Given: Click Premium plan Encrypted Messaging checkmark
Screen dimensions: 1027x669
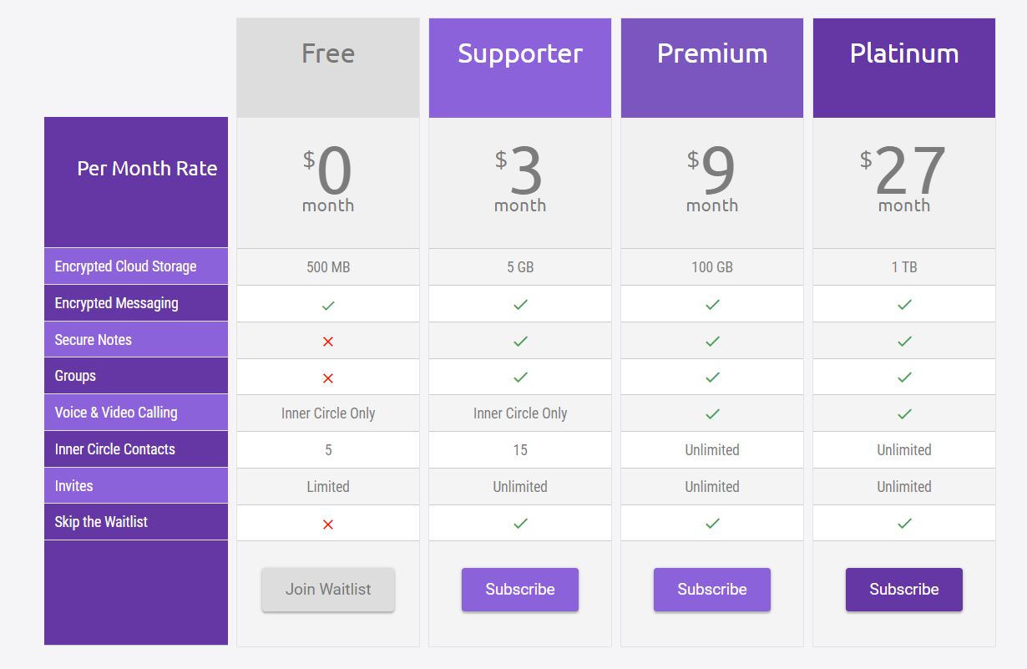Looking at the screenshot, I should (712, 305).
